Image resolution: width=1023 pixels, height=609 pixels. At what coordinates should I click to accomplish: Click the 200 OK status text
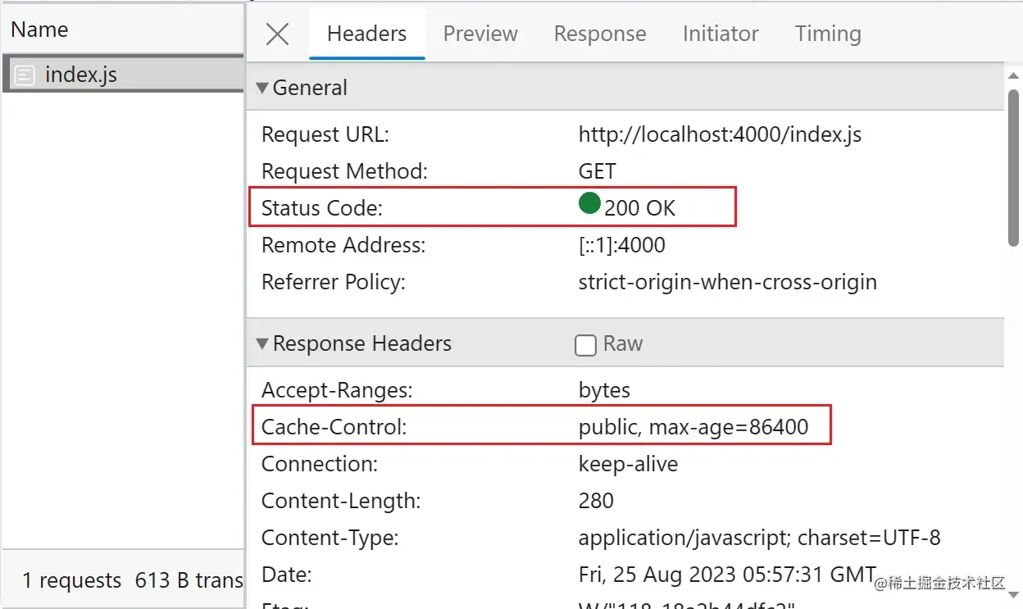click(x=639, y=208)
